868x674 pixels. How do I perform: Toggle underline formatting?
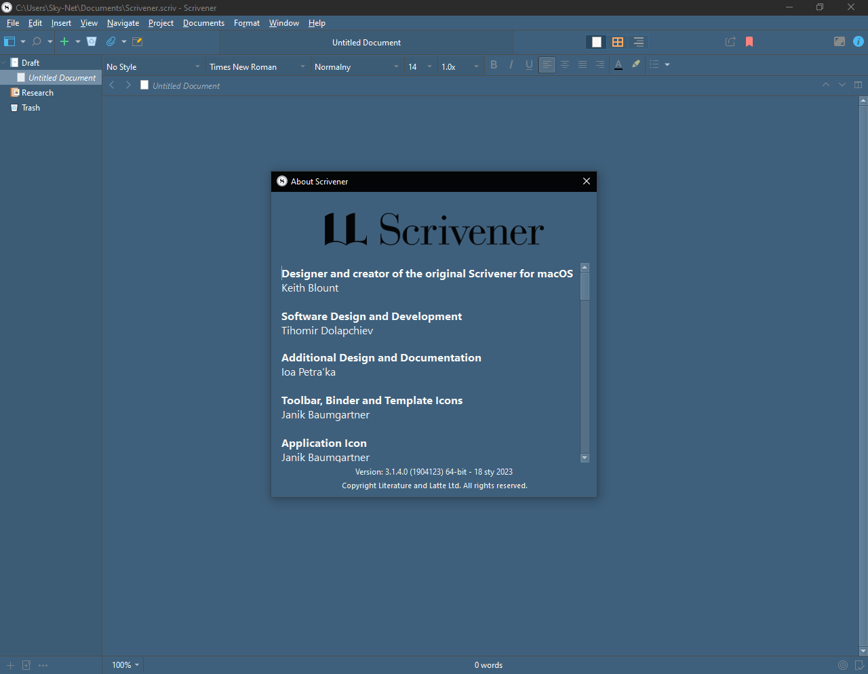point(529,64)
